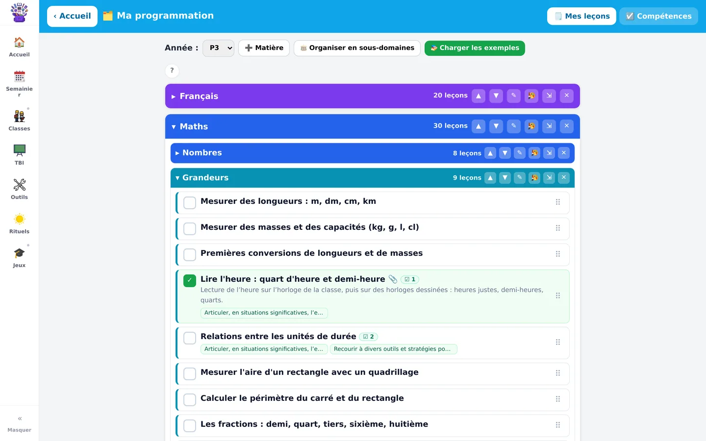
Task: Tick Premières conversions de longueurs et de masses
Action: coord(190,255)
